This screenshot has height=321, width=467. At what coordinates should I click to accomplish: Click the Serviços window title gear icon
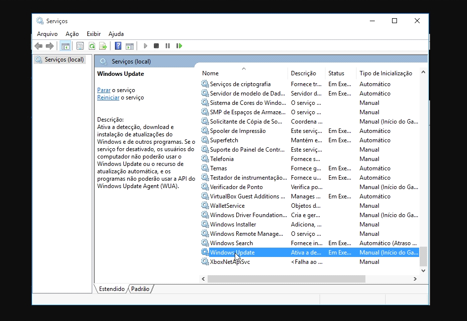pos(39,21)
